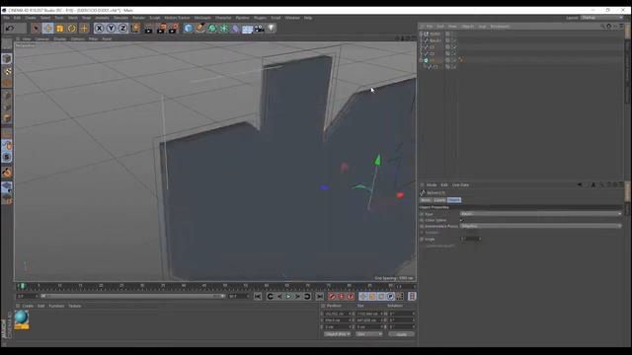Click the Record Active Objects button
Viewport: 632px width, 355px height.
332,297
